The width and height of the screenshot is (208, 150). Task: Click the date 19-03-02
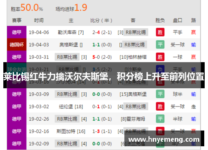coord(39,106)
